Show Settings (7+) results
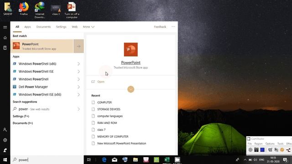 (21, 116)
